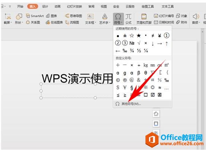
Task: Insert the © copyright symbol
Action: (x=118, y=80)
